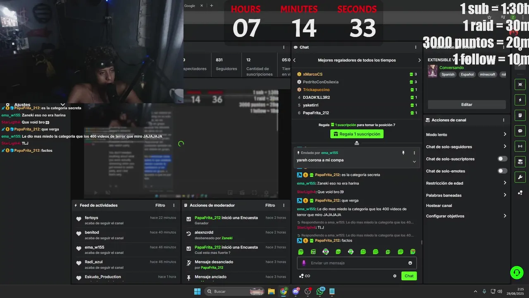Screen dimensions: 529x298
Task: Open Filtro in Acciones de moderador
Action: click(270, 205)
